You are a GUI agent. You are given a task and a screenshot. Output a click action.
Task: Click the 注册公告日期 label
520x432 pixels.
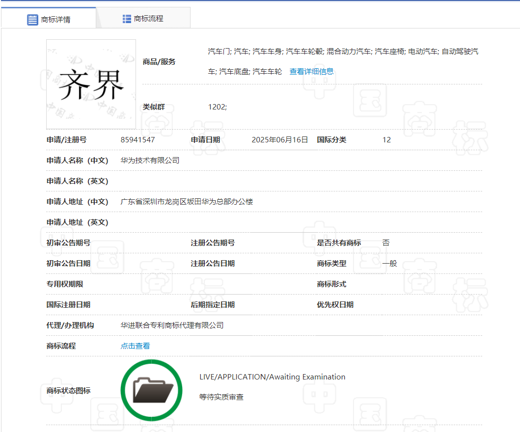pos(213,264)
